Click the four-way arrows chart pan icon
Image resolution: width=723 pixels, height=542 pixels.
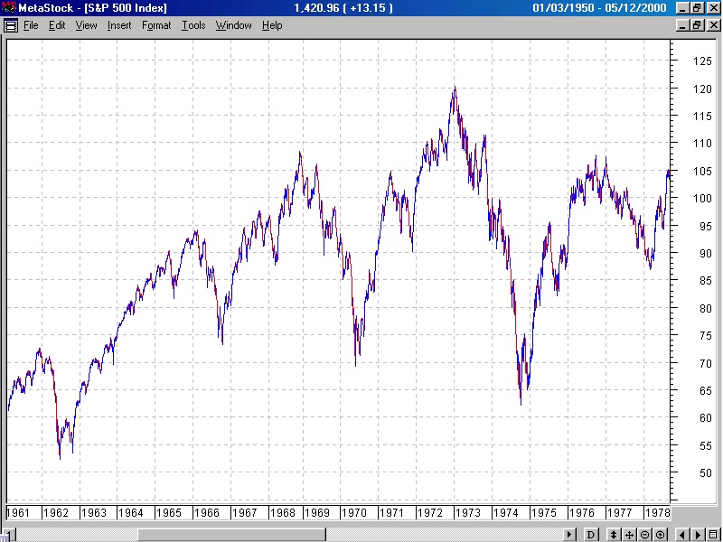[629, 535]
